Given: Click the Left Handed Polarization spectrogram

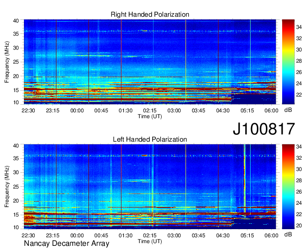Looking at the screenshot, I should point(150,187).
